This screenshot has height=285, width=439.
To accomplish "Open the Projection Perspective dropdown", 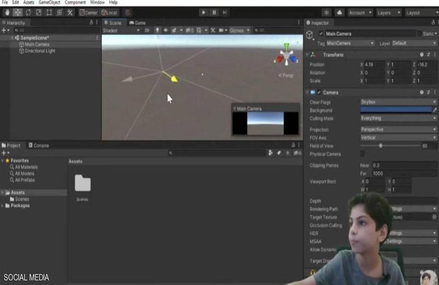I will [x=398, y=129].
